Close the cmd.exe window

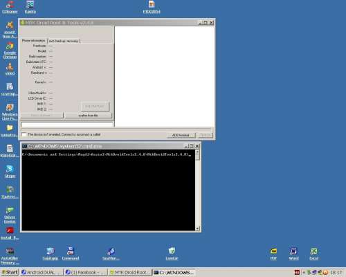point(197,146)
